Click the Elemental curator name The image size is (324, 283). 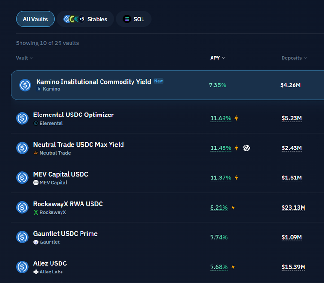click(x=51, y=123)
